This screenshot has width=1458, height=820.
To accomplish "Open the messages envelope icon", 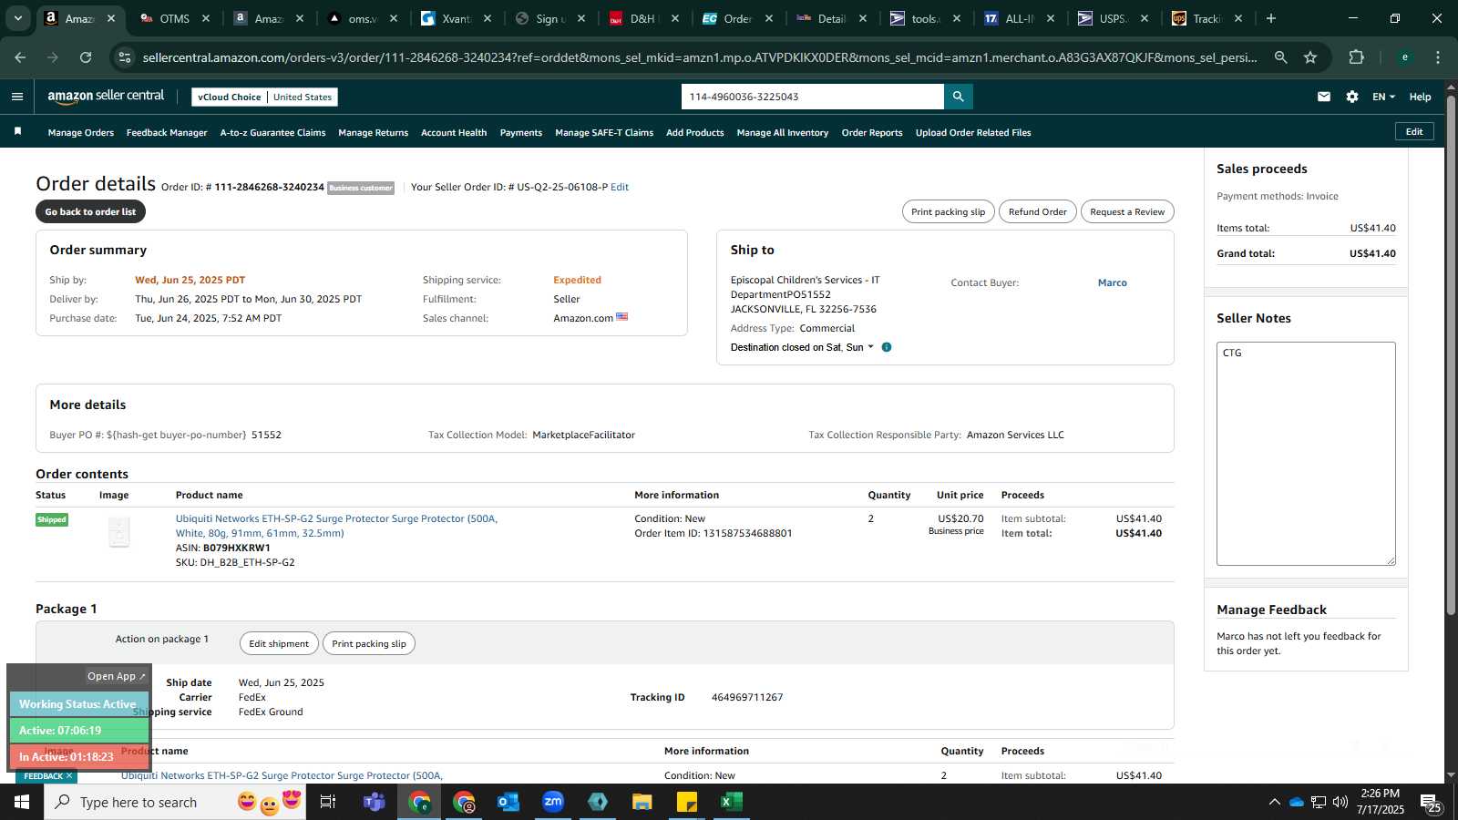I will [x=1324, y=97].
